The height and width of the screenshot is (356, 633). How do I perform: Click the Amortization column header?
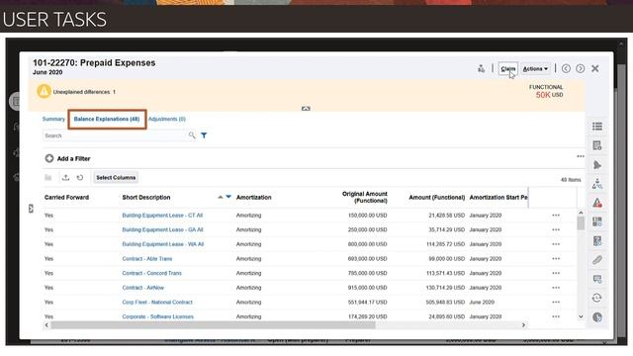(253, 198)
